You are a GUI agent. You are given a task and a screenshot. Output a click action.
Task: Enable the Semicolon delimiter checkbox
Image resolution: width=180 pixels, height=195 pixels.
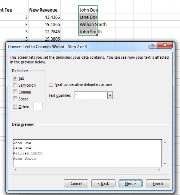point(15,85)
